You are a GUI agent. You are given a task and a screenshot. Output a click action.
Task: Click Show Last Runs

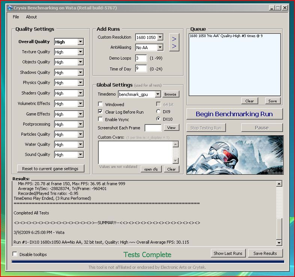pos(228,253)
